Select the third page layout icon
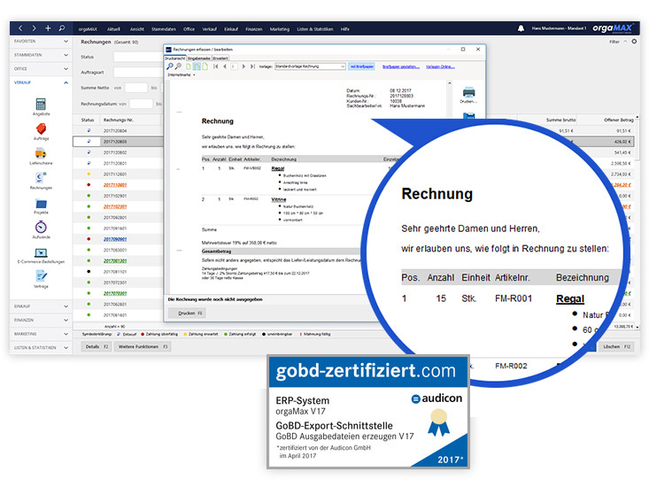The width and height of the screenshot is (649, 487). click(x=205, y=66)
